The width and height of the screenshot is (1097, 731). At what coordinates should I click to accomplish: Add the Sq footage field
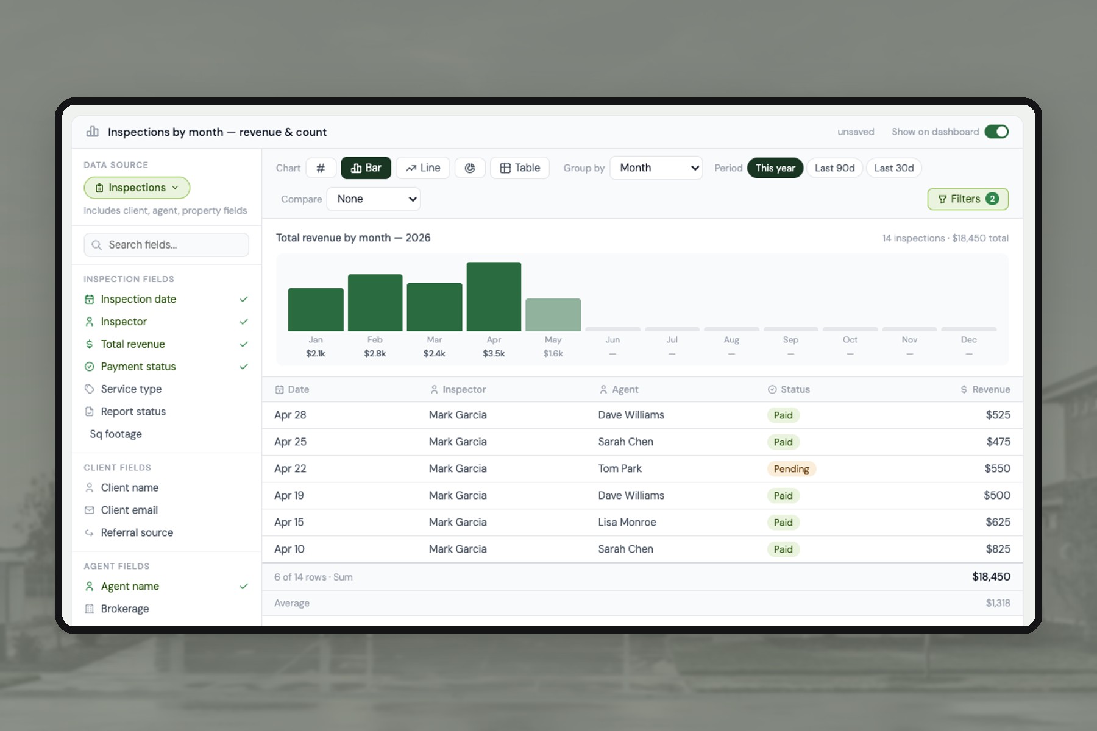[166, 434]
